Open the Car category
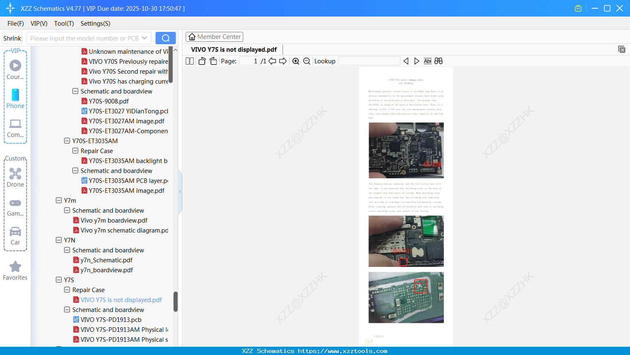This screenshot has width=630, height=355. [x=15, y=235]
